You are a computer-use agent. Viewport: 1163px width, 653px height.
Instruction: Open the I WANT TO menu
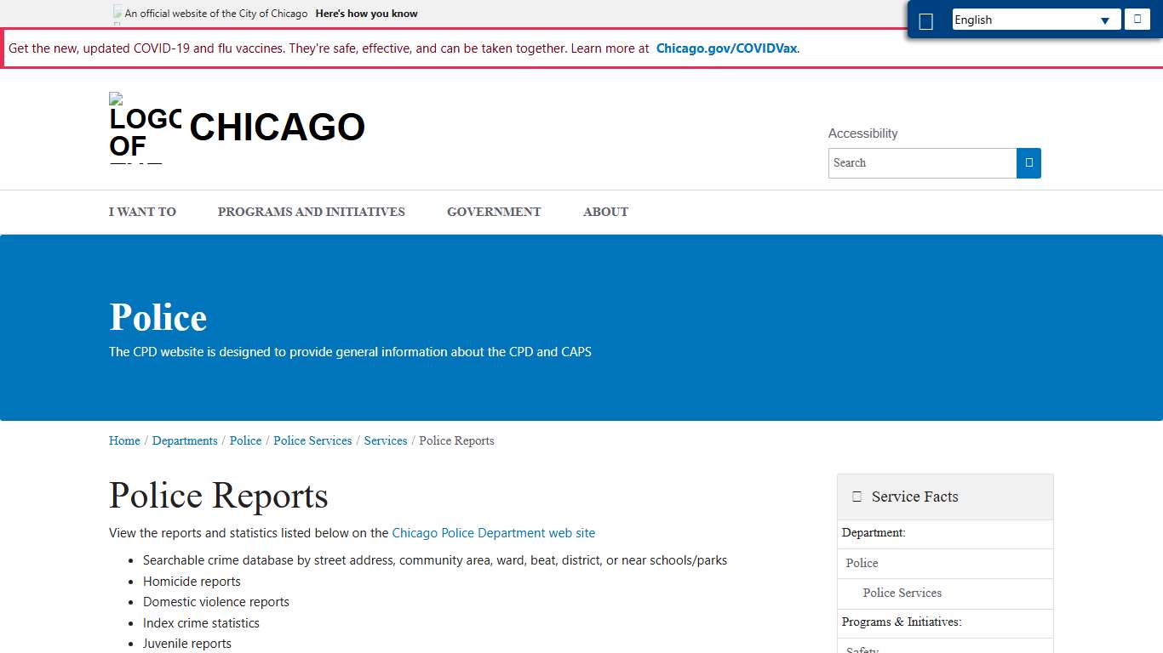point(142,212)
